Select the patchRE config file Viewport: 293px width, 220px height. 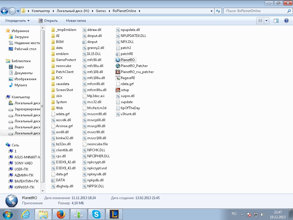(124, 54)
